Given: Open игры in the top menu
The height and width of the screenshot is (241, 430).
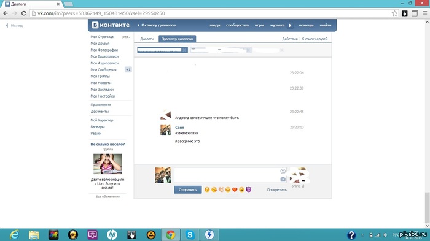Looking at the screenshot, I should [259, 25].
